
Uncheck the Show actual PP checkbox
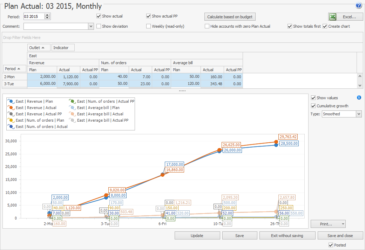click(x=149, y=16)
